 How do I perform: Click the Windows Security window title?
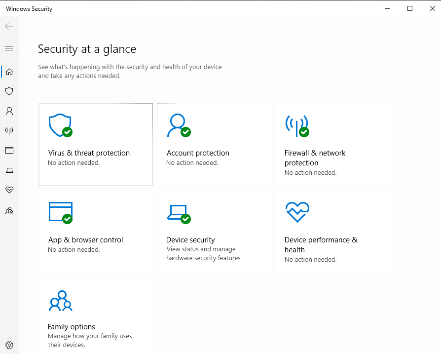pos(29,9)
